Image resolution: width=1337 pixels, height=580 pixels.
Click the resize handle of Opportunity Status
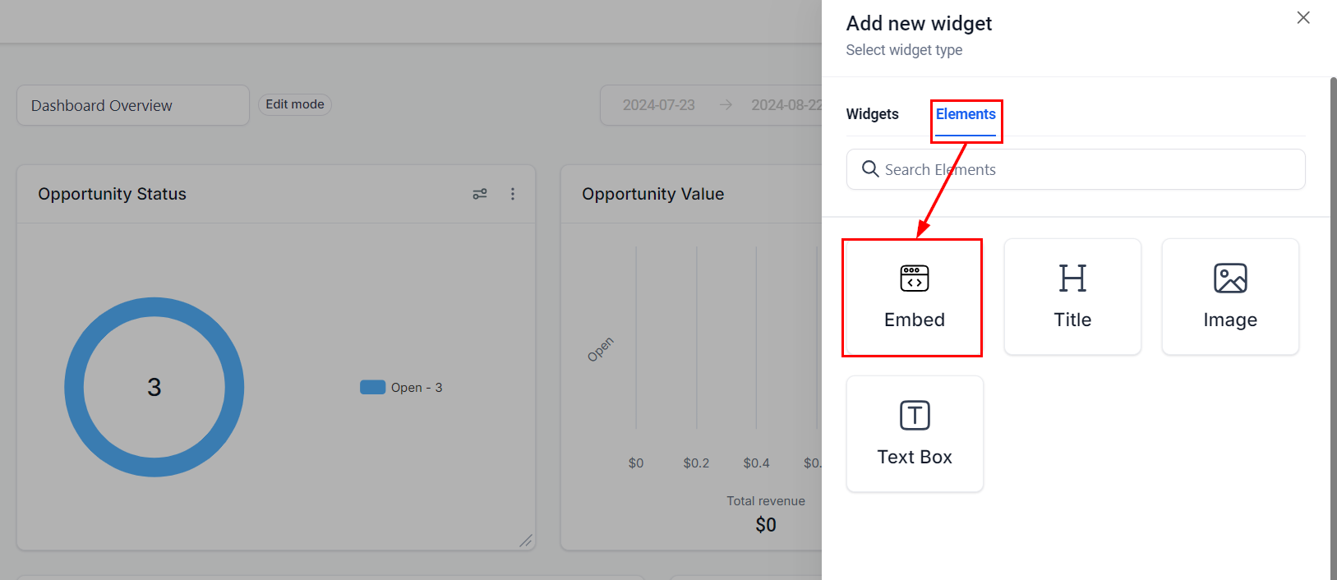click(526, 541)
